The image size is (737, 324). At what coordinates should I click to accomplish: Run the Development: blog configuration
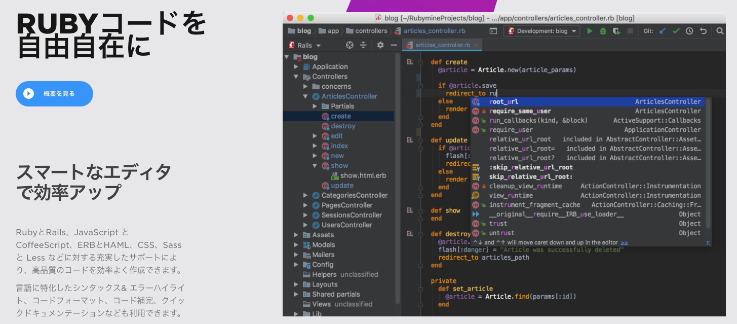[x=590, y=31]
